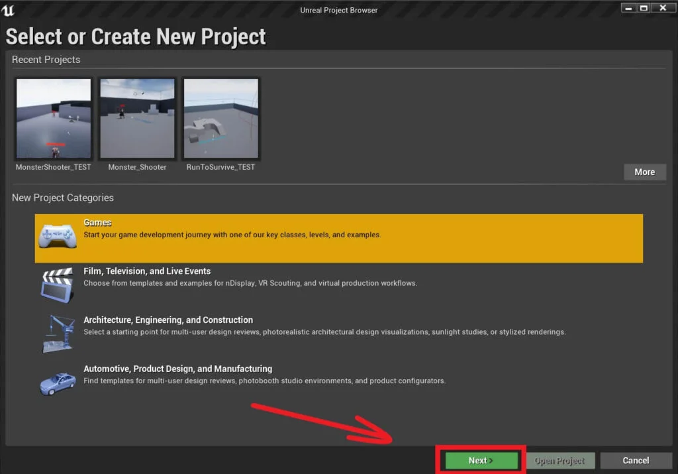The height and width of the screenshot is (474, 678).
Task: Pick Automotive, Product Design, and Manufacturing category
Action: pyautogui.click(x=177, y=369)
